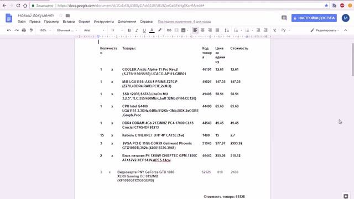Open the image options arrow

[x=188, y=30]
